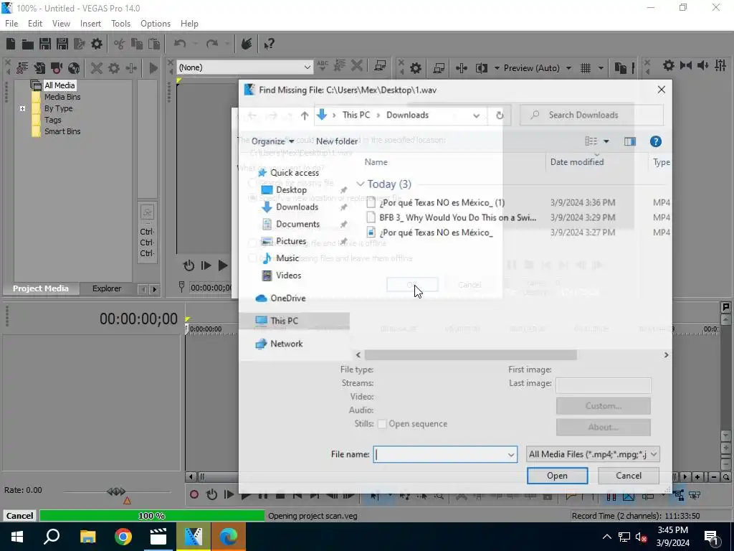Click Cancel button in Find Missing File dialog

[x=628, y=476]
